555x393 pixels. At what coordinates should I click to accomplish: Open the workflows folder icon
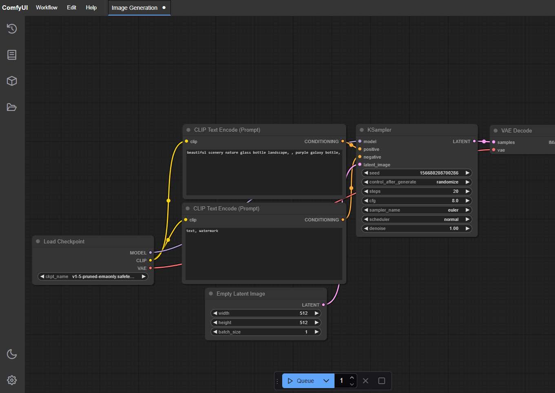[12, 107]
